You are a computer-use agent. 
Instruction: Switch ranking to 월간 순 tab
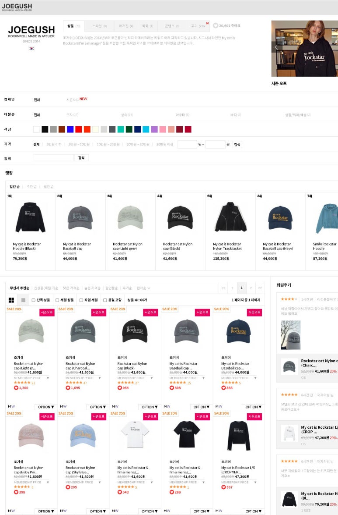[49, 187]
